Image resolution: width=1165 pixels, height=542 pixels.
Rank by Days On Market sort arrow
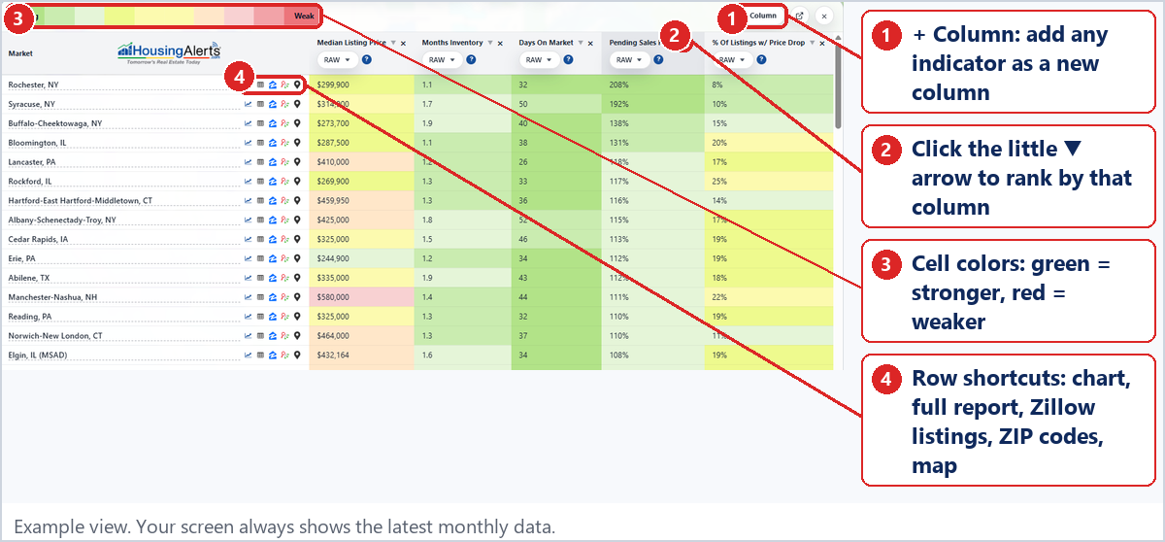(581, 43)
